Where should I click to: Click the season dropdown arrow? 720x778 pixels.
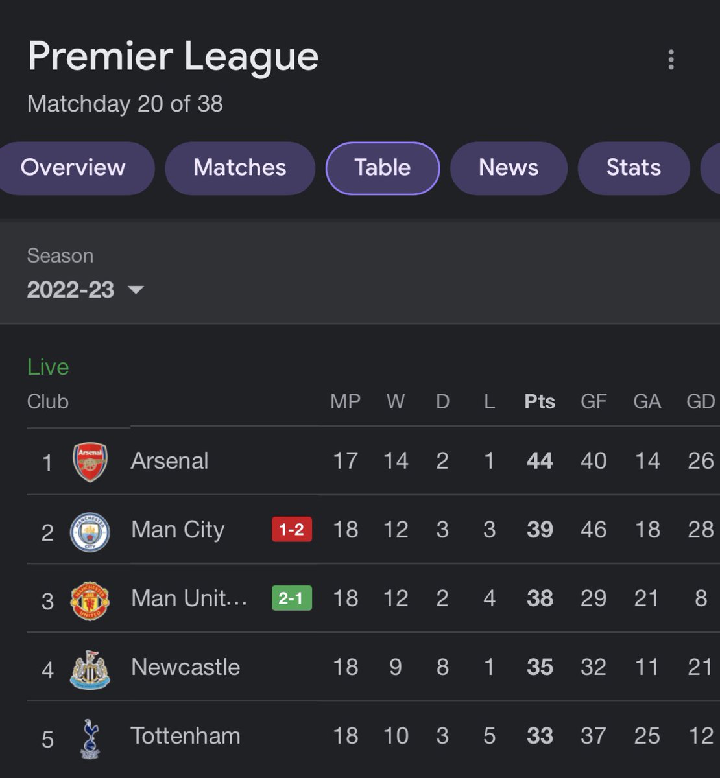pyautogui.click(x=136, y=290)
